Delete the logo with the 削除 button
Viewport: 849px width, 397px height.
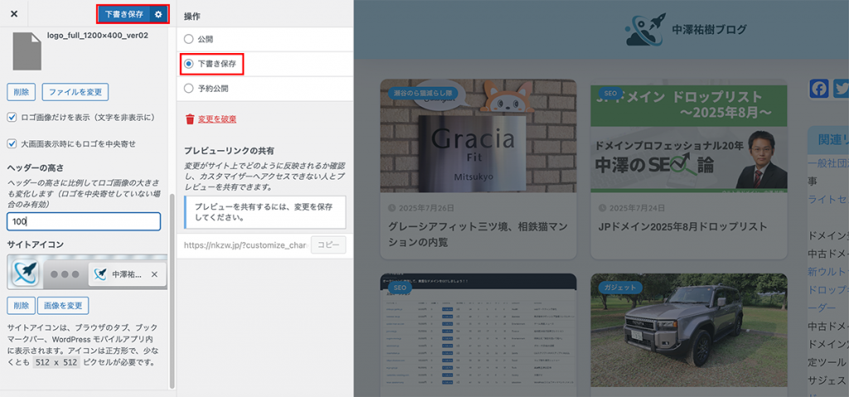pos(20,91)
